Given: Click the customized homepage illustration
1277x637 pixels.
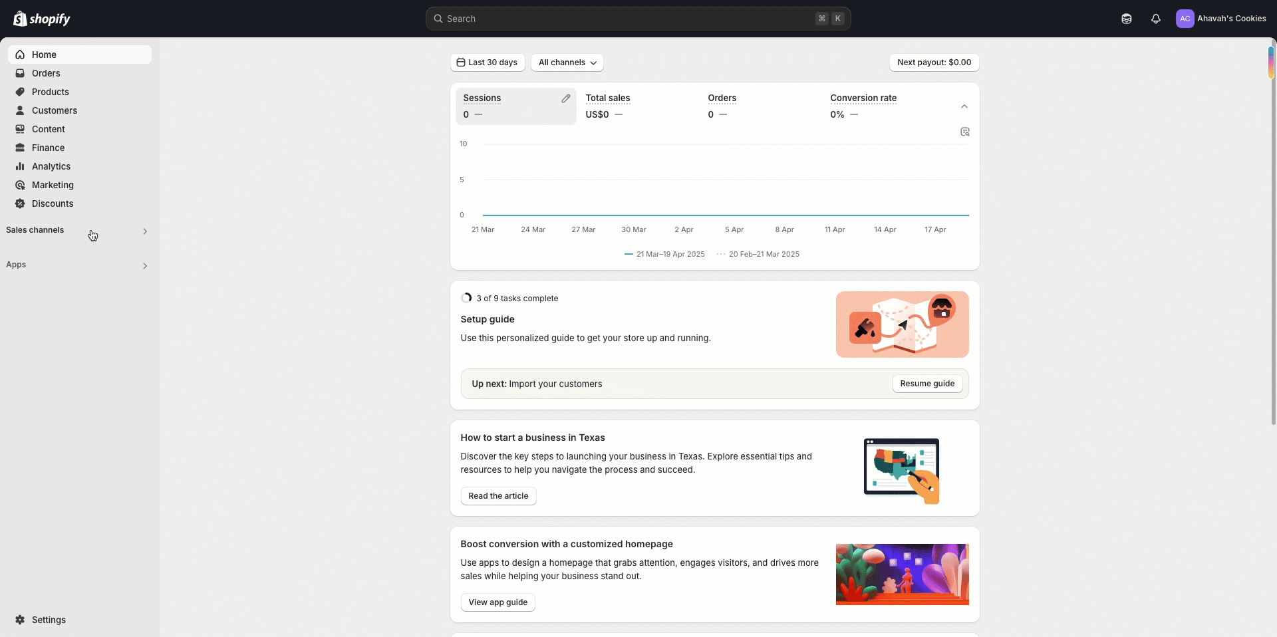Looking at the screenshot, I should (903, 574).
